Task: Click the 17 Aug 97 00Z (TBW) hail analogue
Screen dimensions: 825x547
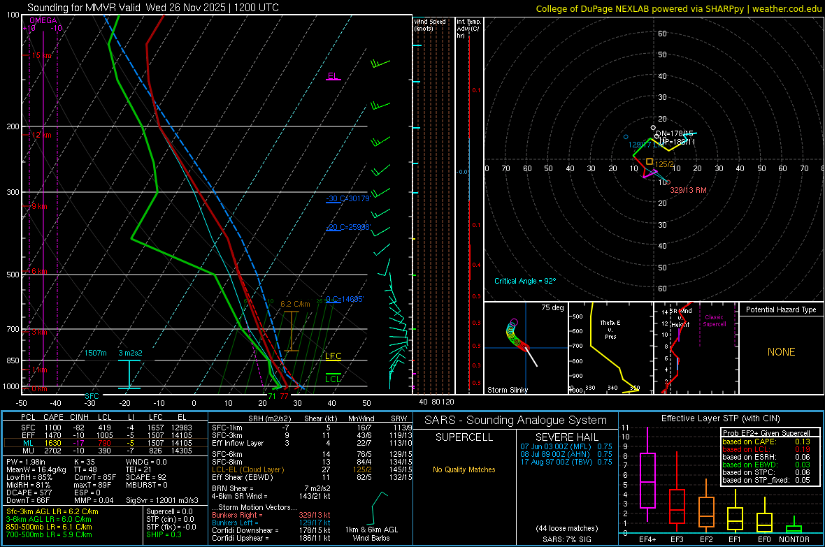Action: [x=566, y=462]
